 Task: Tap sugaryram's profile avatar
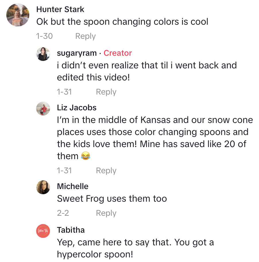tap(43, 54)
